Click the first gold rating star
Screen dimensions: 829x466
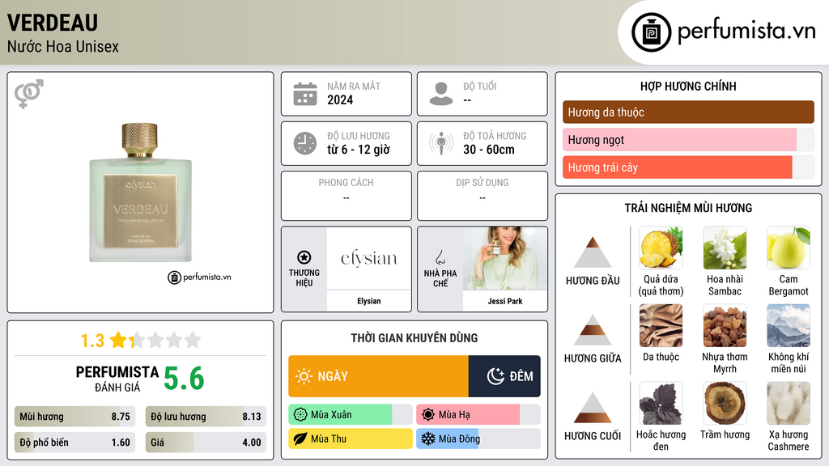pos(118,340)
